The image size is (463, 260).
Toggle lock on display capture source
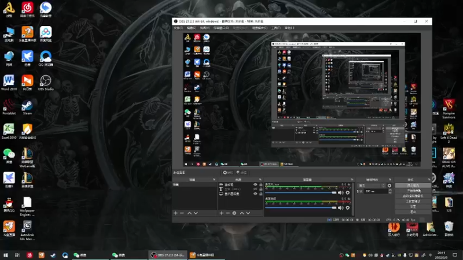tap(261, 194)
